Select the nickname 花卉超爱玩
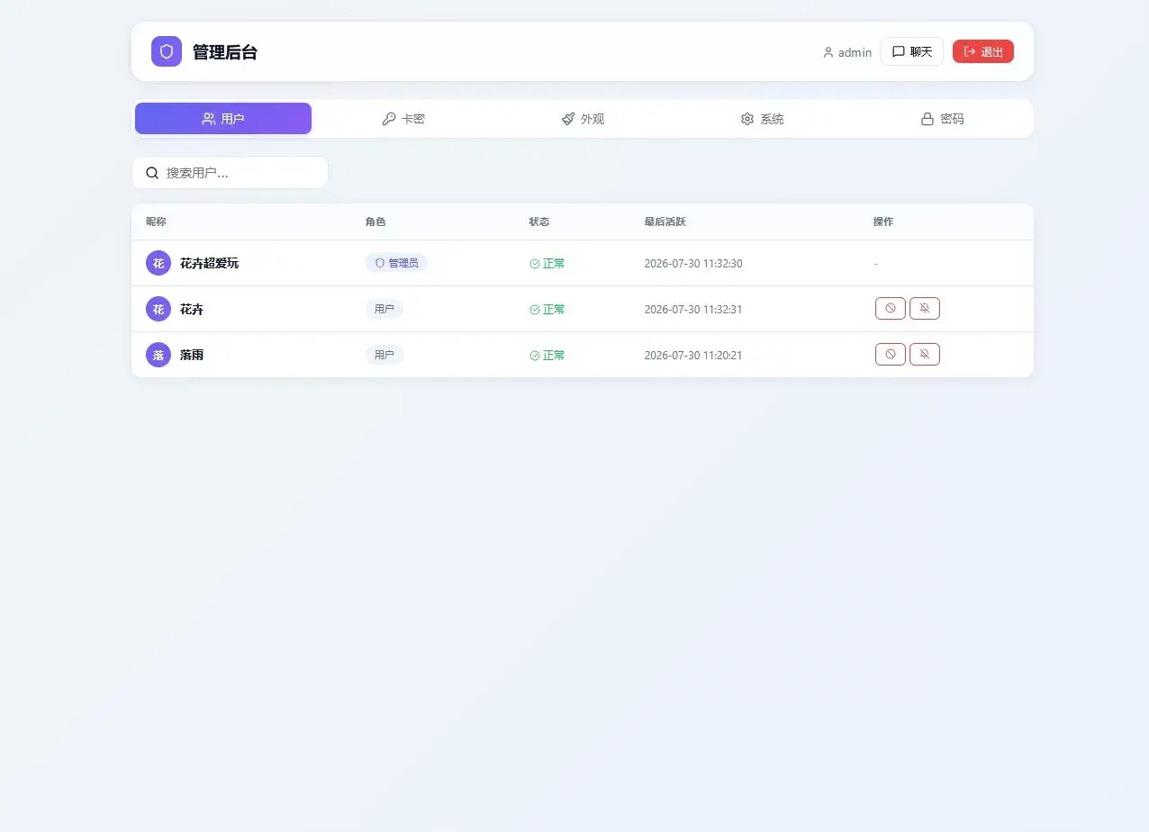The width and height of the screenshot is (1149, 832). pyautogui.click(x=209, y=264)
